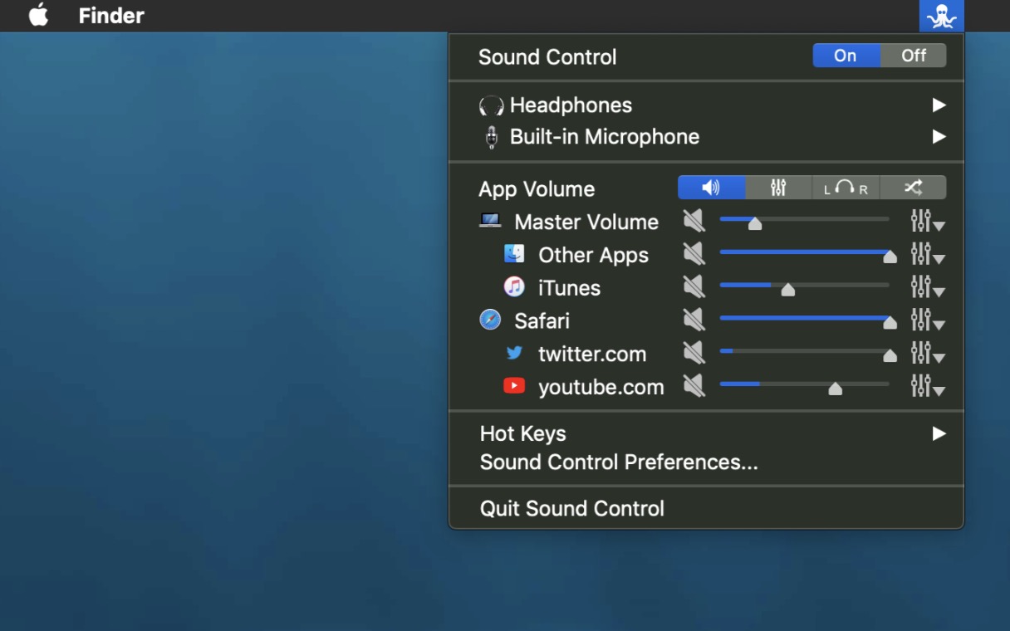This screenshot has height=631, width=1010.
Task: Select the L/R headphone balance tab
Action: point(846,188)
